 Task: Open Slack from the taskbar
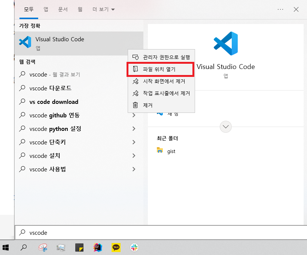[134, 247]
